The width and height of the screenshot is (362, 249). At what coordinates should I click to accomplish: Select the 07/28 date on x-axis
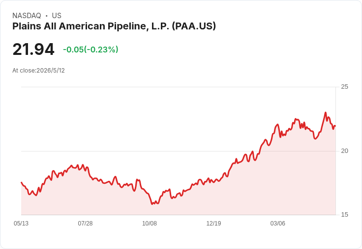(x=85, y=224)
